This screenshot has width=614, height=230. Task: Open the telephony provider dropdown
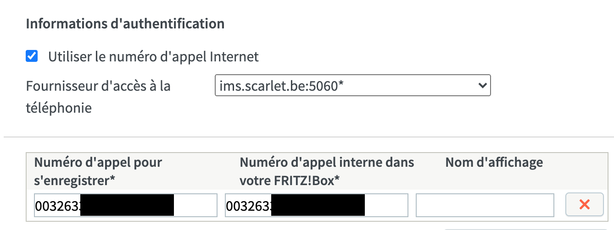click(x=352, y=85)
